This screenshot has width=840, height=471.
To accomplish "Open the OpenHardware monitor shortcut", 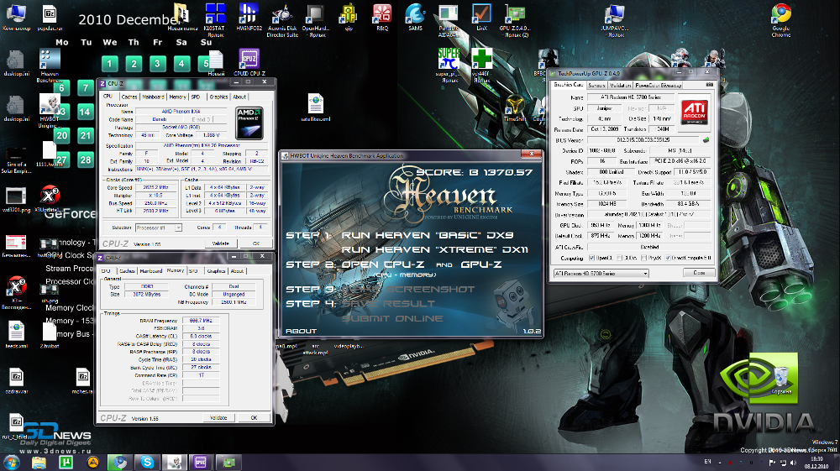I will click(314, 20).
